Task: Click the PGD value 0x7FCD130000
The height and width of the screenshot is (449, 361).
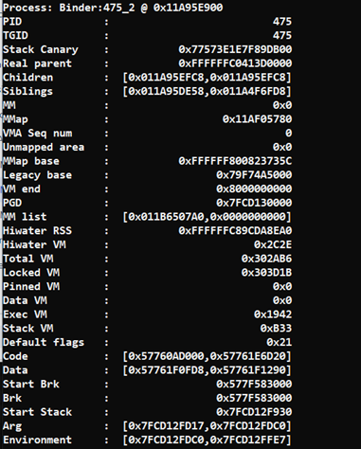Action: 254,203
